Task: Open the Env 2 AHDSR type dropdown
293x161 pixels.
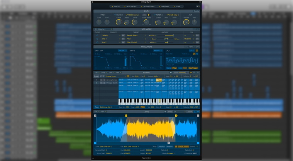Action: (158, 51)
